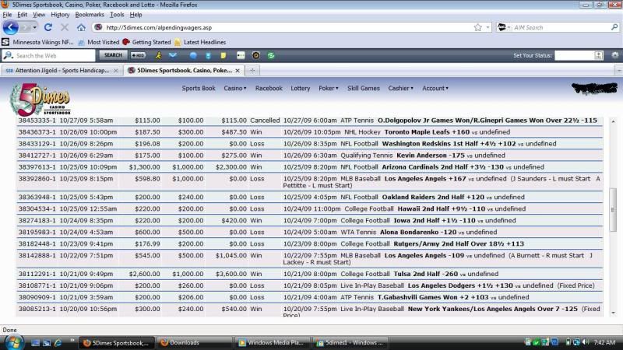Viewport: 623px width, 350px height.
Task: Click the page vertical scrollbar thumb
Action: coord(613,209)
